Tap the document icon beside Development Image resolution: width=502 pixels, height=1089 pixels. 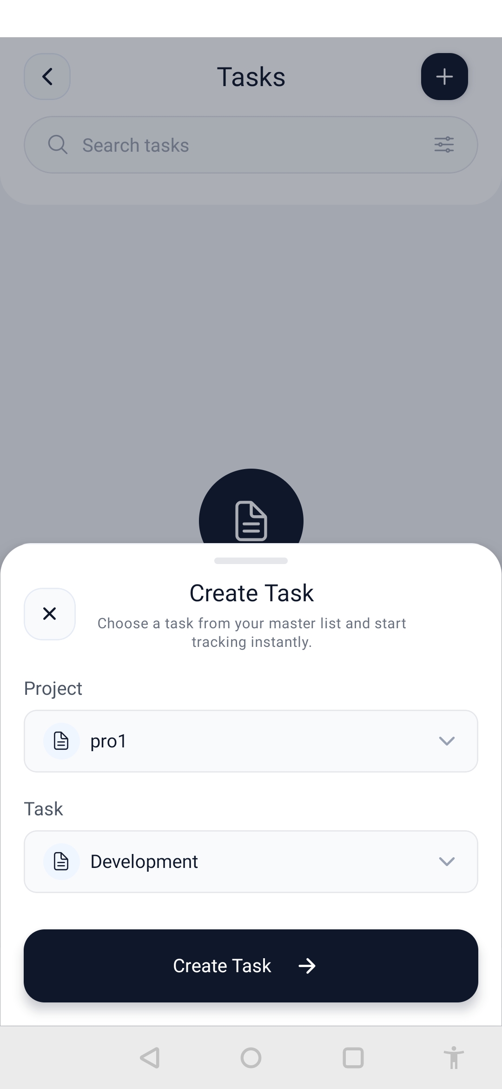tap(61, 861)
